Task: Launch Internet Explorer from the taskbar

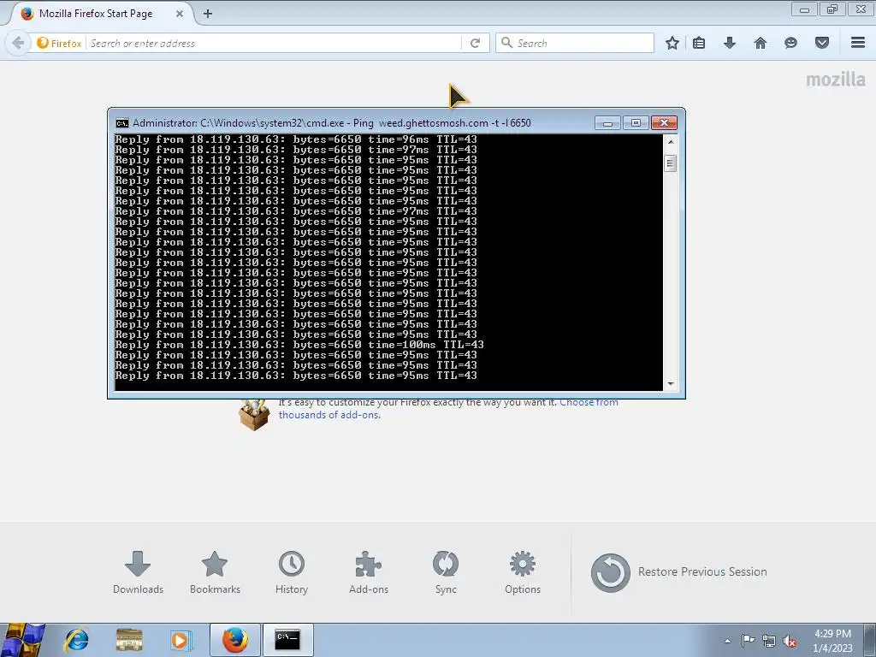Action: pos(76,640)
